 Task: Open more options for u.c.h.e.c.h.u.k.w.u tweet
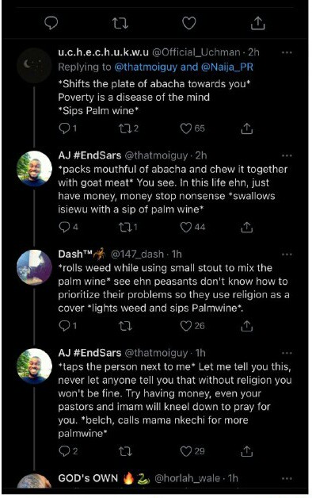coord(287,52)
